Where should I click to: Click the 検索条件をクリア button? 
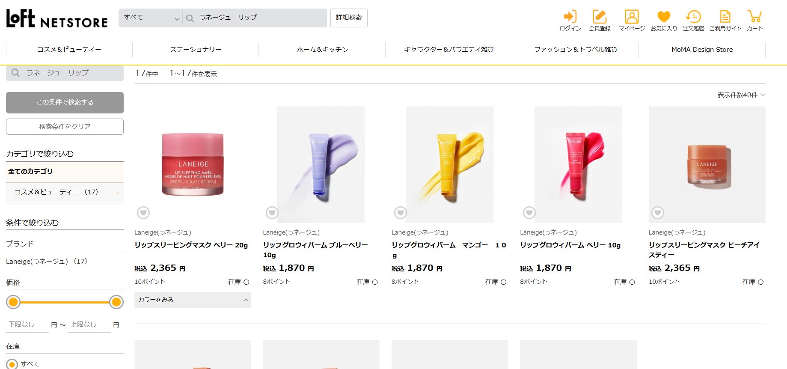tap(65, 127)
